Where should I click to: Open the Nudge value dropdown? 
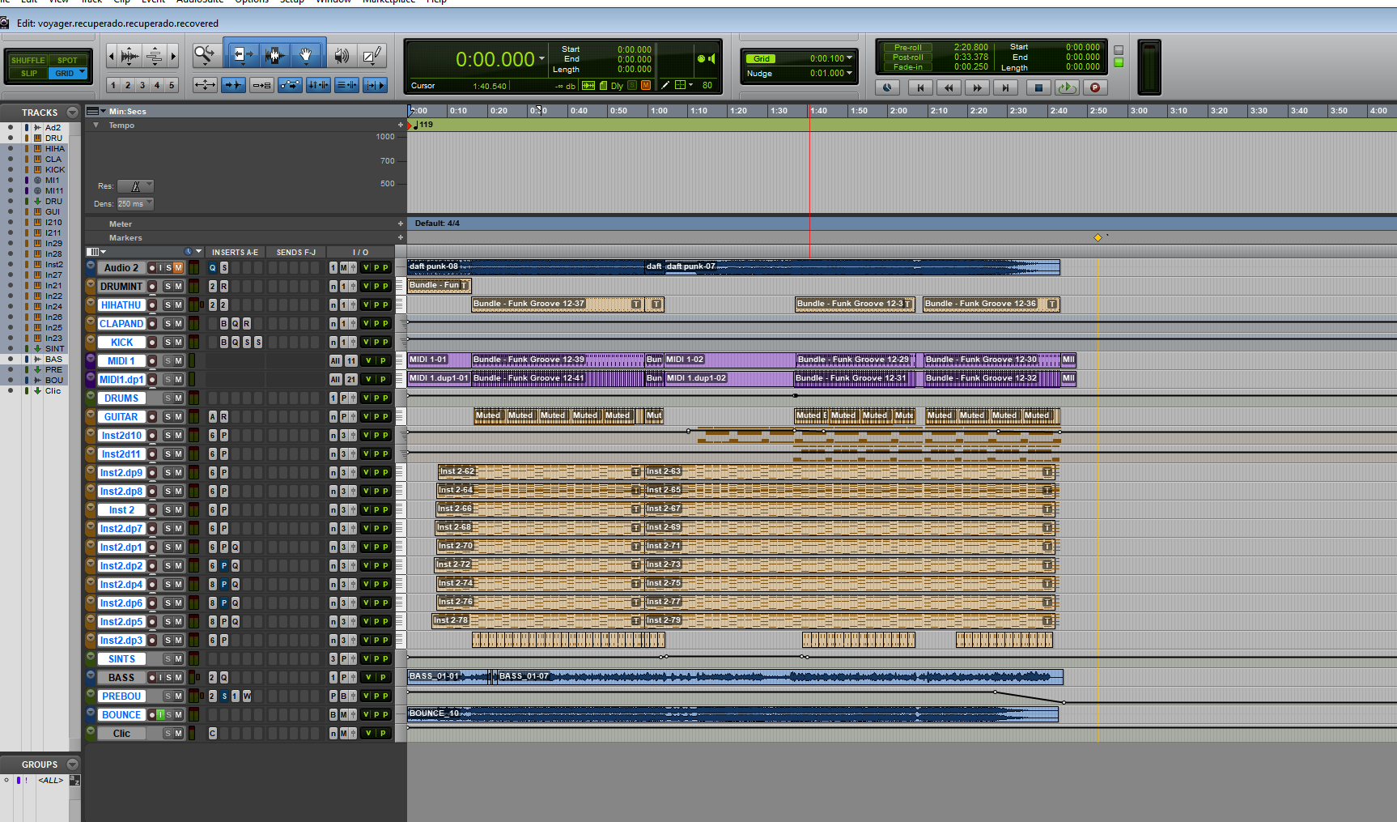(849, 73)
